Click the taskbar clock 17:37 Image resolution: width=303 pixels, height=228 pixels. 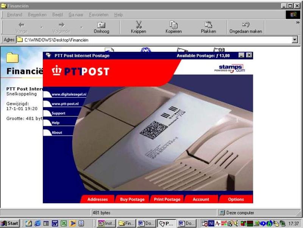click(294, 223)
